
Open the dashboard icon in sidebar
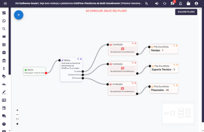pos(4,13)
